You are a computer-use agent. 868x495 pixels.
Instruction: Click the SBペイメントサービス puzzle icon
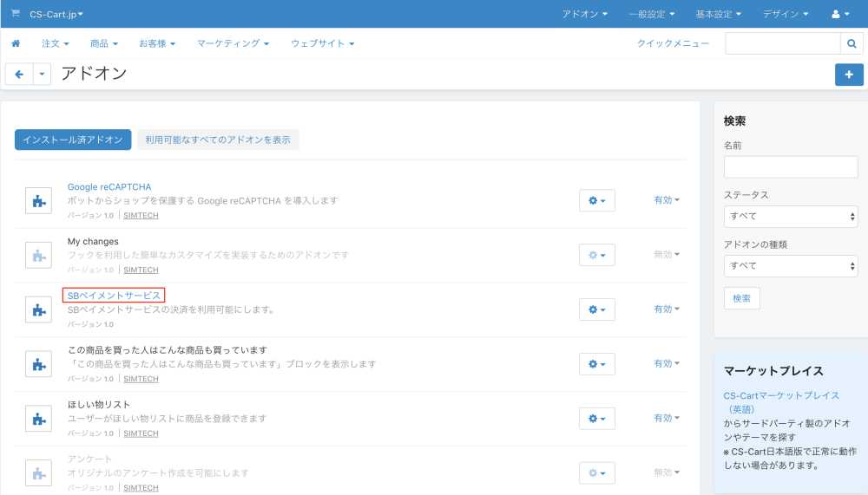point(38,309)
